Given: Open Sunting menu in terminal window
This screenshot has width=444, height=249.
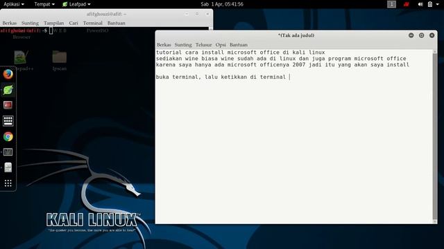Looking at the screenshot, I should 30,23.
